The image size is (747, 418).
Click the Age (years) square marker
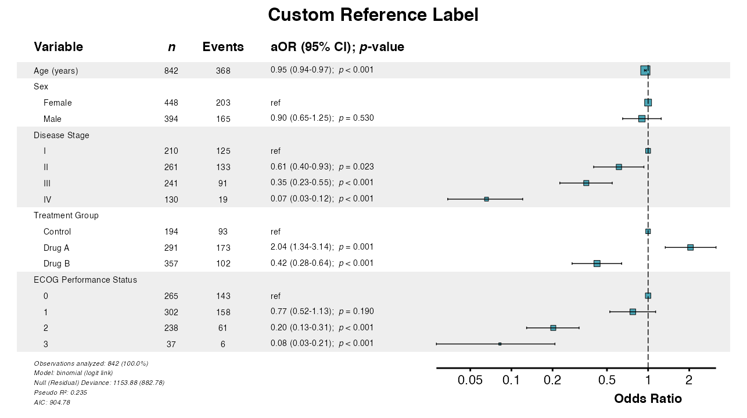(x=645, y=70)
